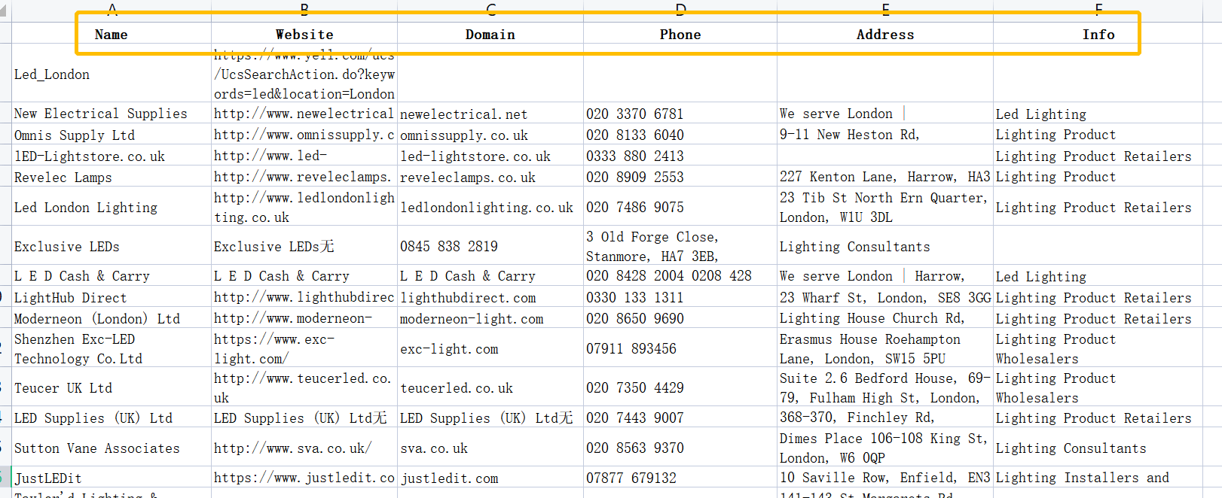Select phone number 020 3370 6781
This screenshot has width=1222, height=498.
[x=680, y=114]
